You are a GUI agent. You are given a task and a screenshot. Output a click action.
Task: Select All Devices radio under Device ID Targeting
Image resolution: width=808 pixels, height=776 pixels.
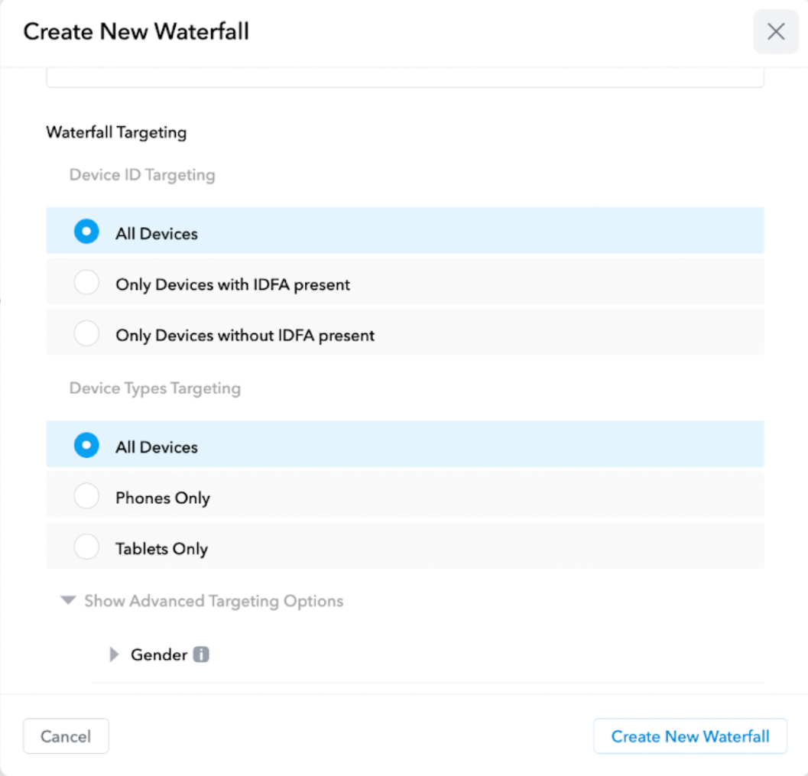[x=86, y=232]
